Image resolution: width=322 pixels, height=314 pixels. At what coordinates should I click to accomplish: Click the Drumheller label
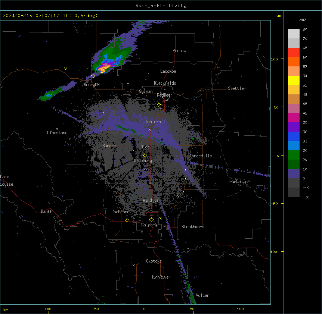click(x=238, y=182)
